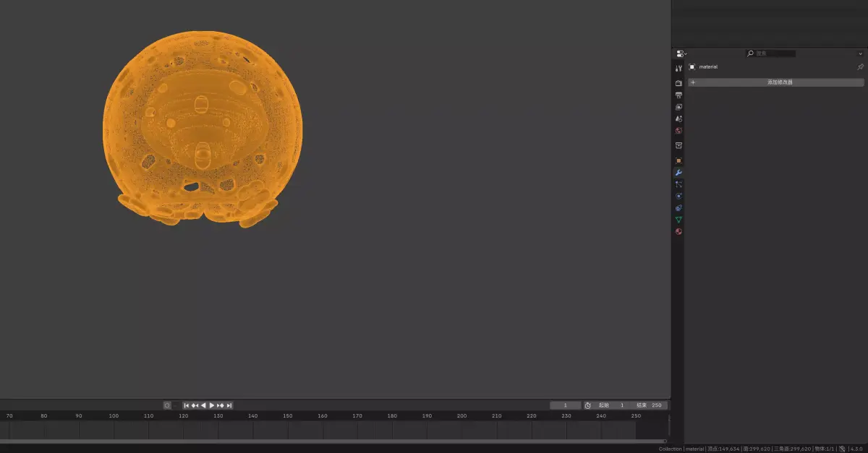
Task: Click frame 200 on the timeline ruler
Action: pyautogui.click(x=461, y=415)
